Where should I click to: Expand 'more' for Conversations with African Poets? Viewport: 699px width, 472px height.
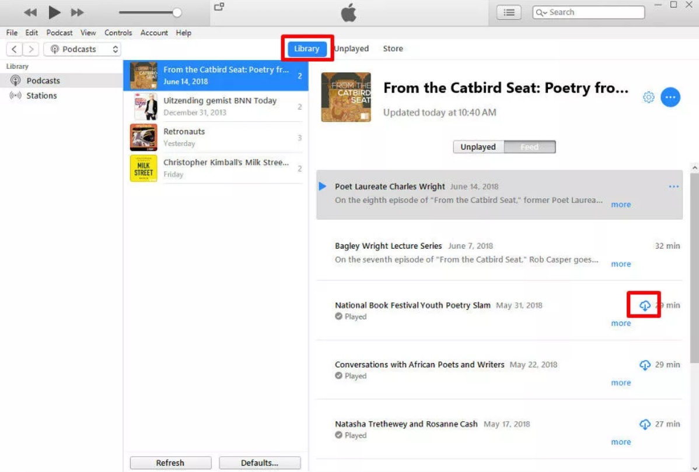coord(621,382)
